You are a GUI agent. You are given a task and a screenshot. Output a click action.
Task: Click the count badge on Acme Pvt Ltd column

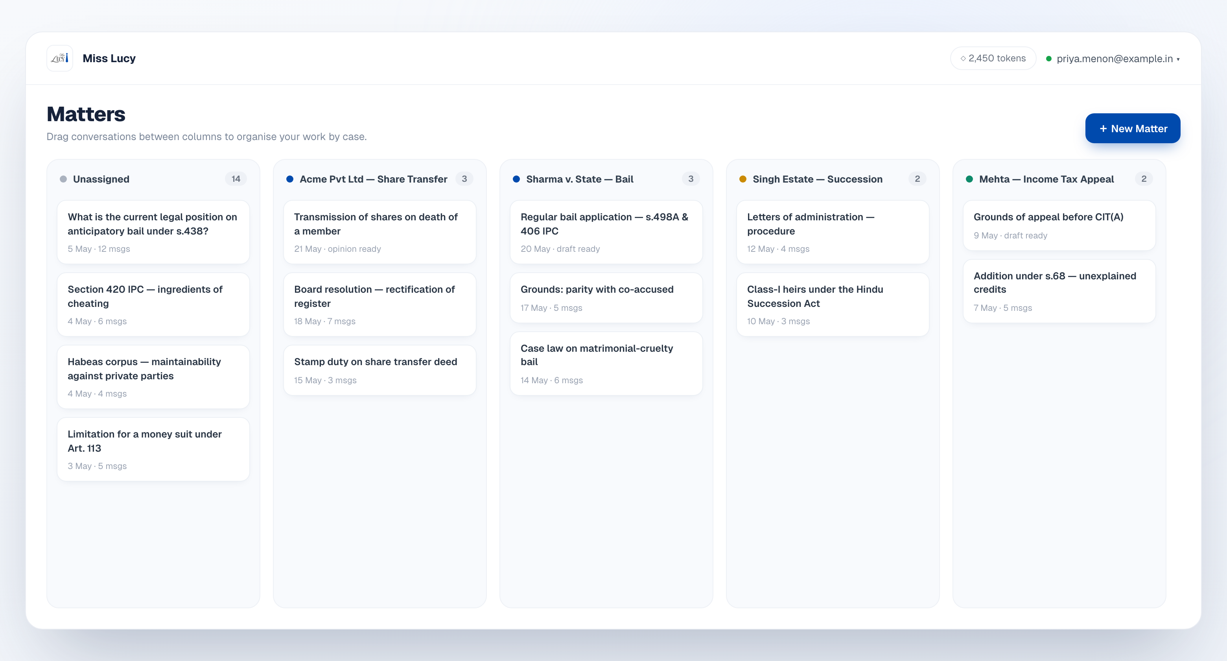point(464,179)
